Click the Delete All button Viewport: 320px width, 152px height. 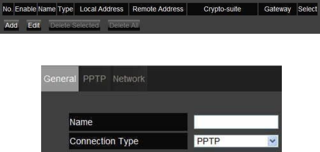click(124, 25)
